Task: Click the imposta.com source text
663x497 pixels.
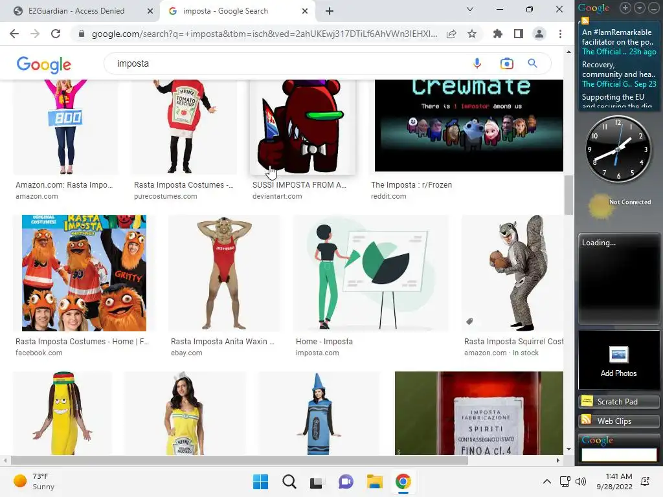Action: 317,353
